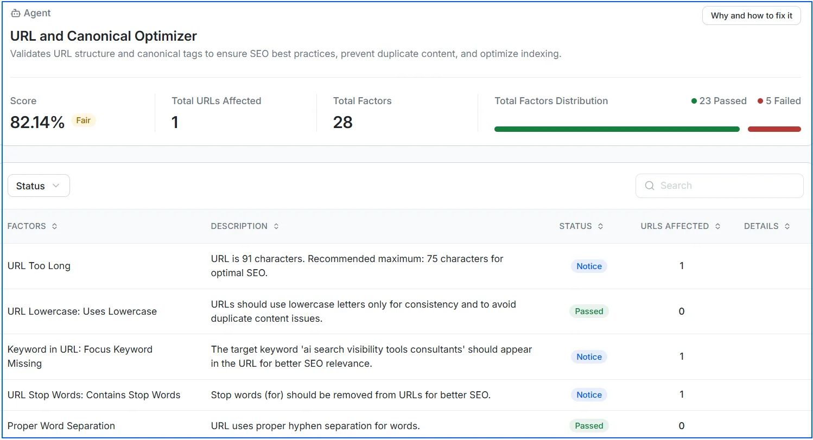The height and width of the screenshot is (440, 813).
Task: Click Notice badge in URL Too Long row
Action: [x=589, y=266]
